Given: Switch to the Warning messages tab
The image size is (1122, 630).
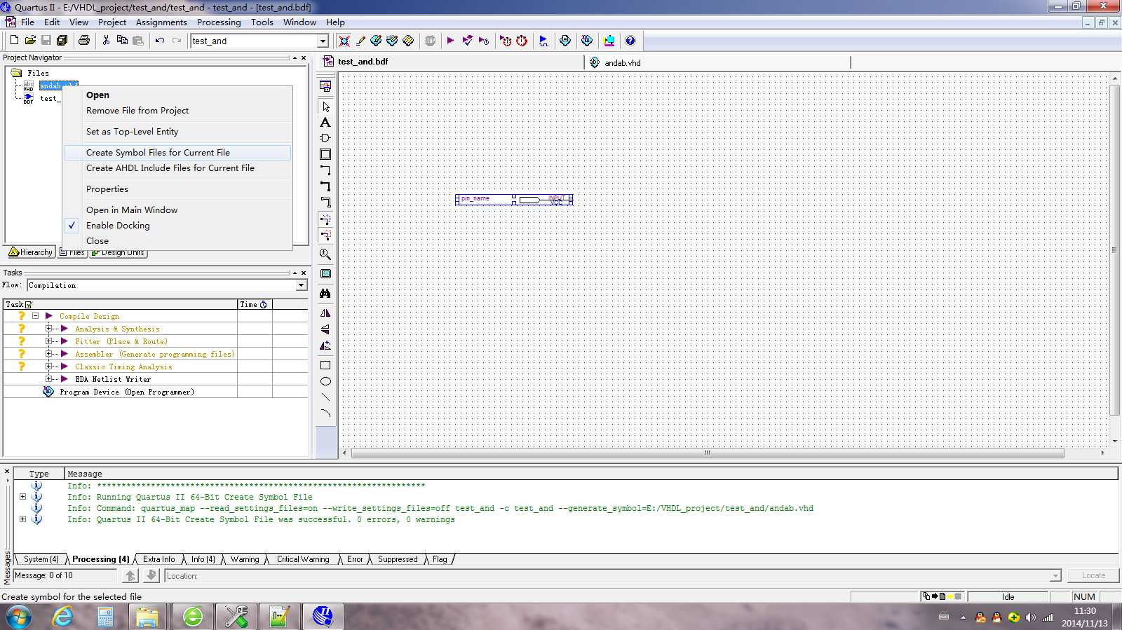Looking at the screenshot, I should point(245,559).
